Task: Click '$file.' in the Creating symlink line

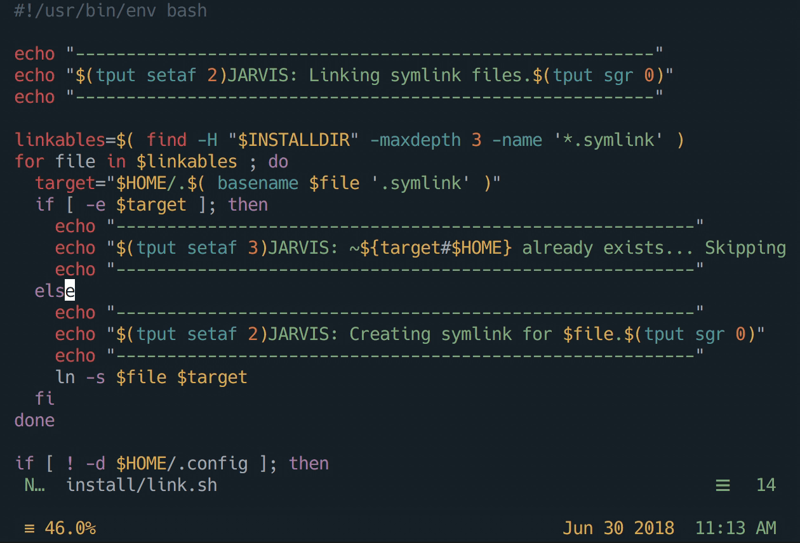Action: (x=593, y=334)
